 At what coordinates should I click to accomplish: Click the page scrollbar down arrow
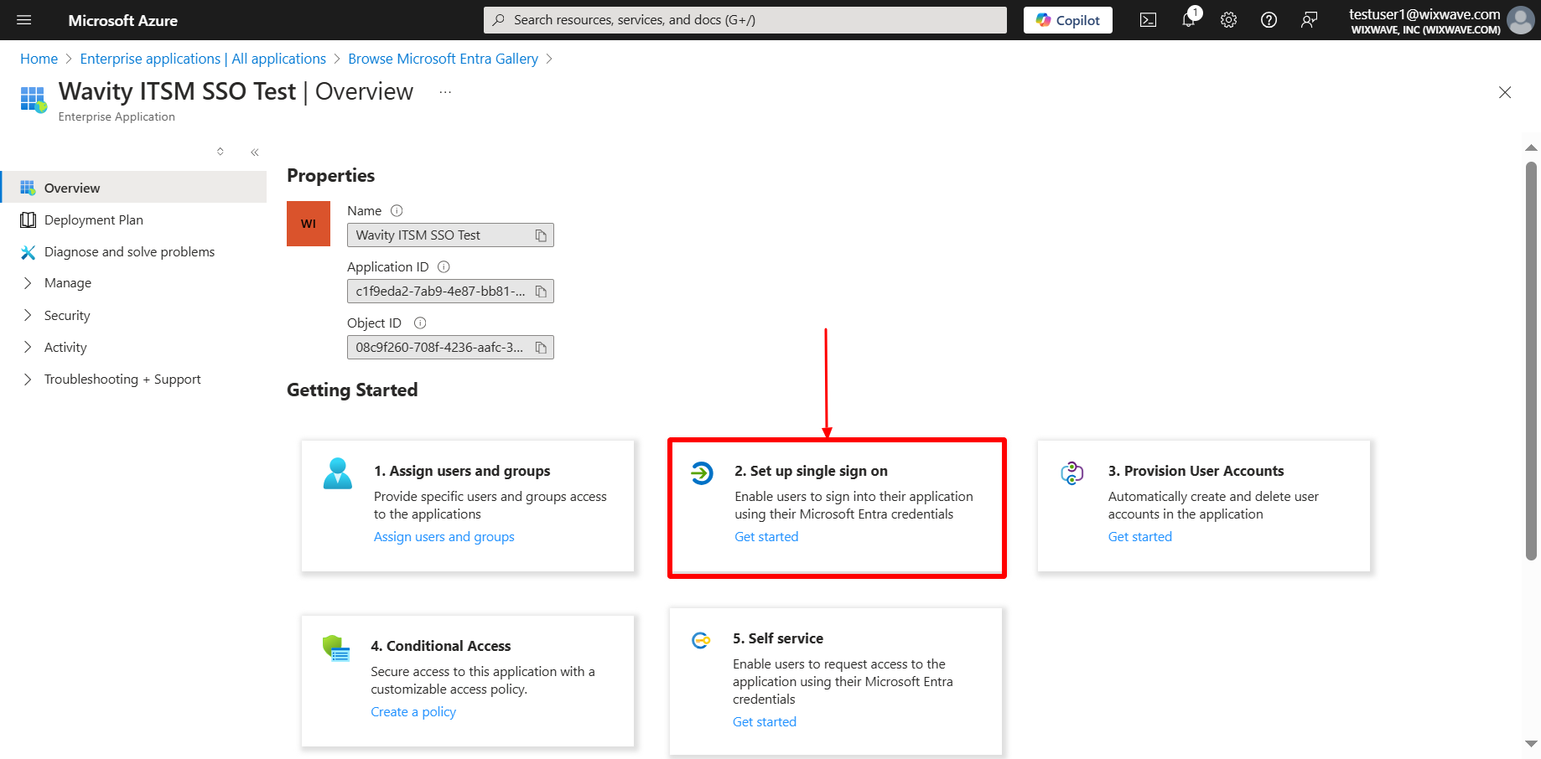pos(1531,744)
